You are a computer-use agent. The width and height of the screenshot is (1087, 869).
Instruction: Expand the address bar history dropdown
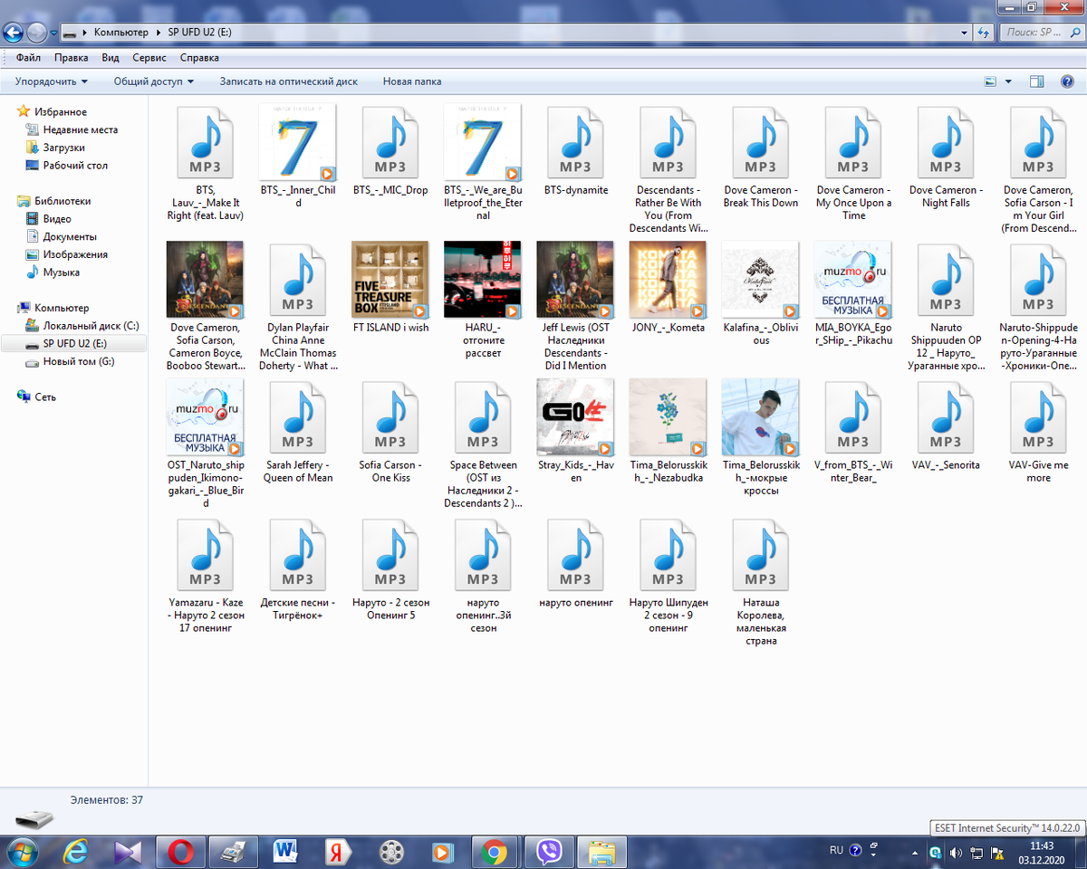(x=964, y=33)
